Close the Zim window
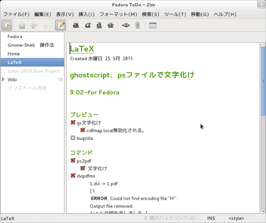This screenshot has width=266, height=223. [261, 5]
